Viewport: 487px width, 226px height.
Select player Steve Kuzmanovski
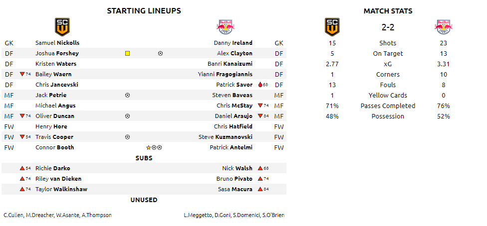pos(226,137)
